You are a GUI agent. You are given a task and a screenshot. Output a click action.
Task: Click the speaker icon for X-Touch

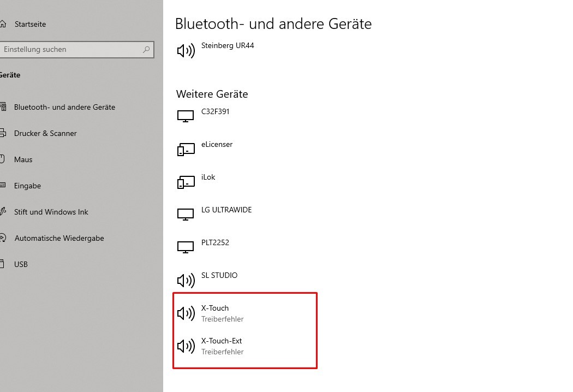pos(186,313)
